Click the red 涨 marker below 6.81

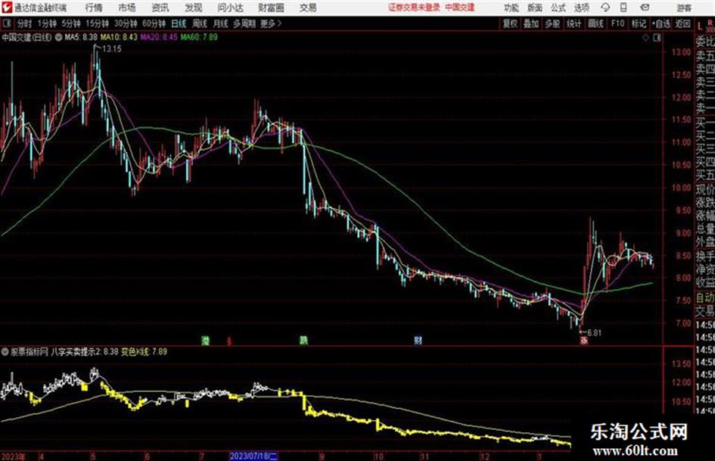583,341
